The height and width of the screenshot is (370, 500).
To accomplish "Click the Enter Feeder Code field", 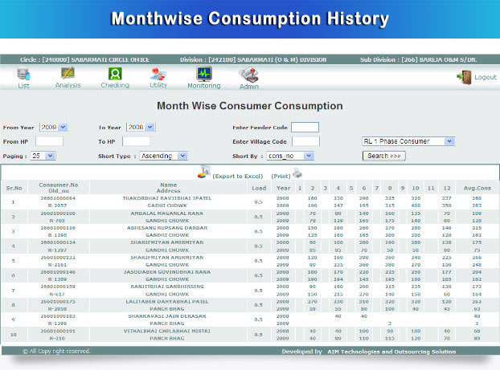I will 305,127.
